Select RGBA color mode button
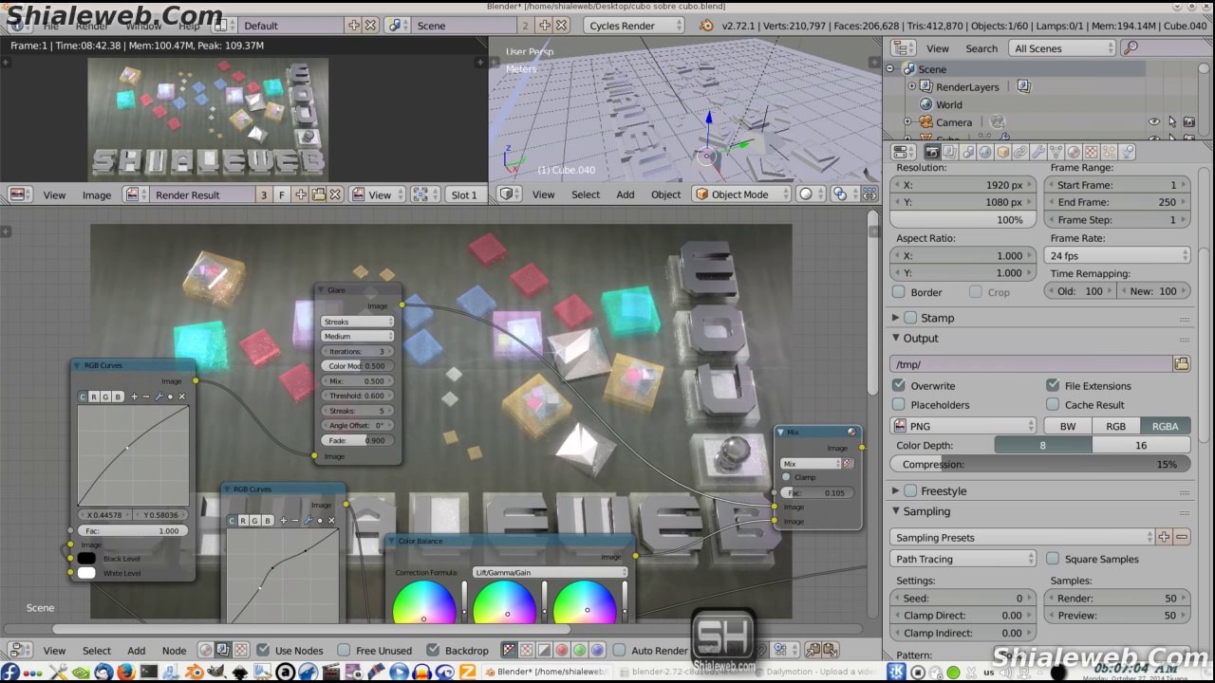 (1165, 426)
